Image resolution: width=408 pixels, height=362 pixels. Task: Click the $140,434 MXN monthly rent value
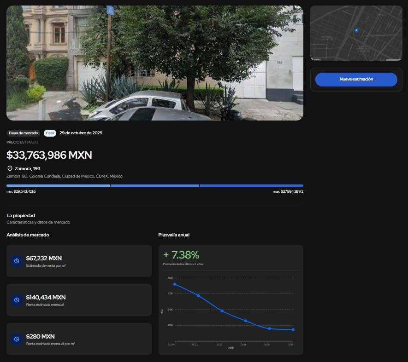coord(46,297)
